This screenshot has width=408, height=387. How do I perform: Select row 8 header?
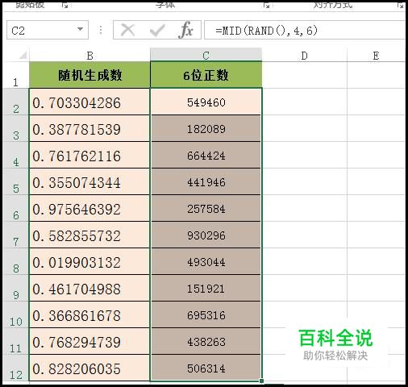tap(15, 261)
